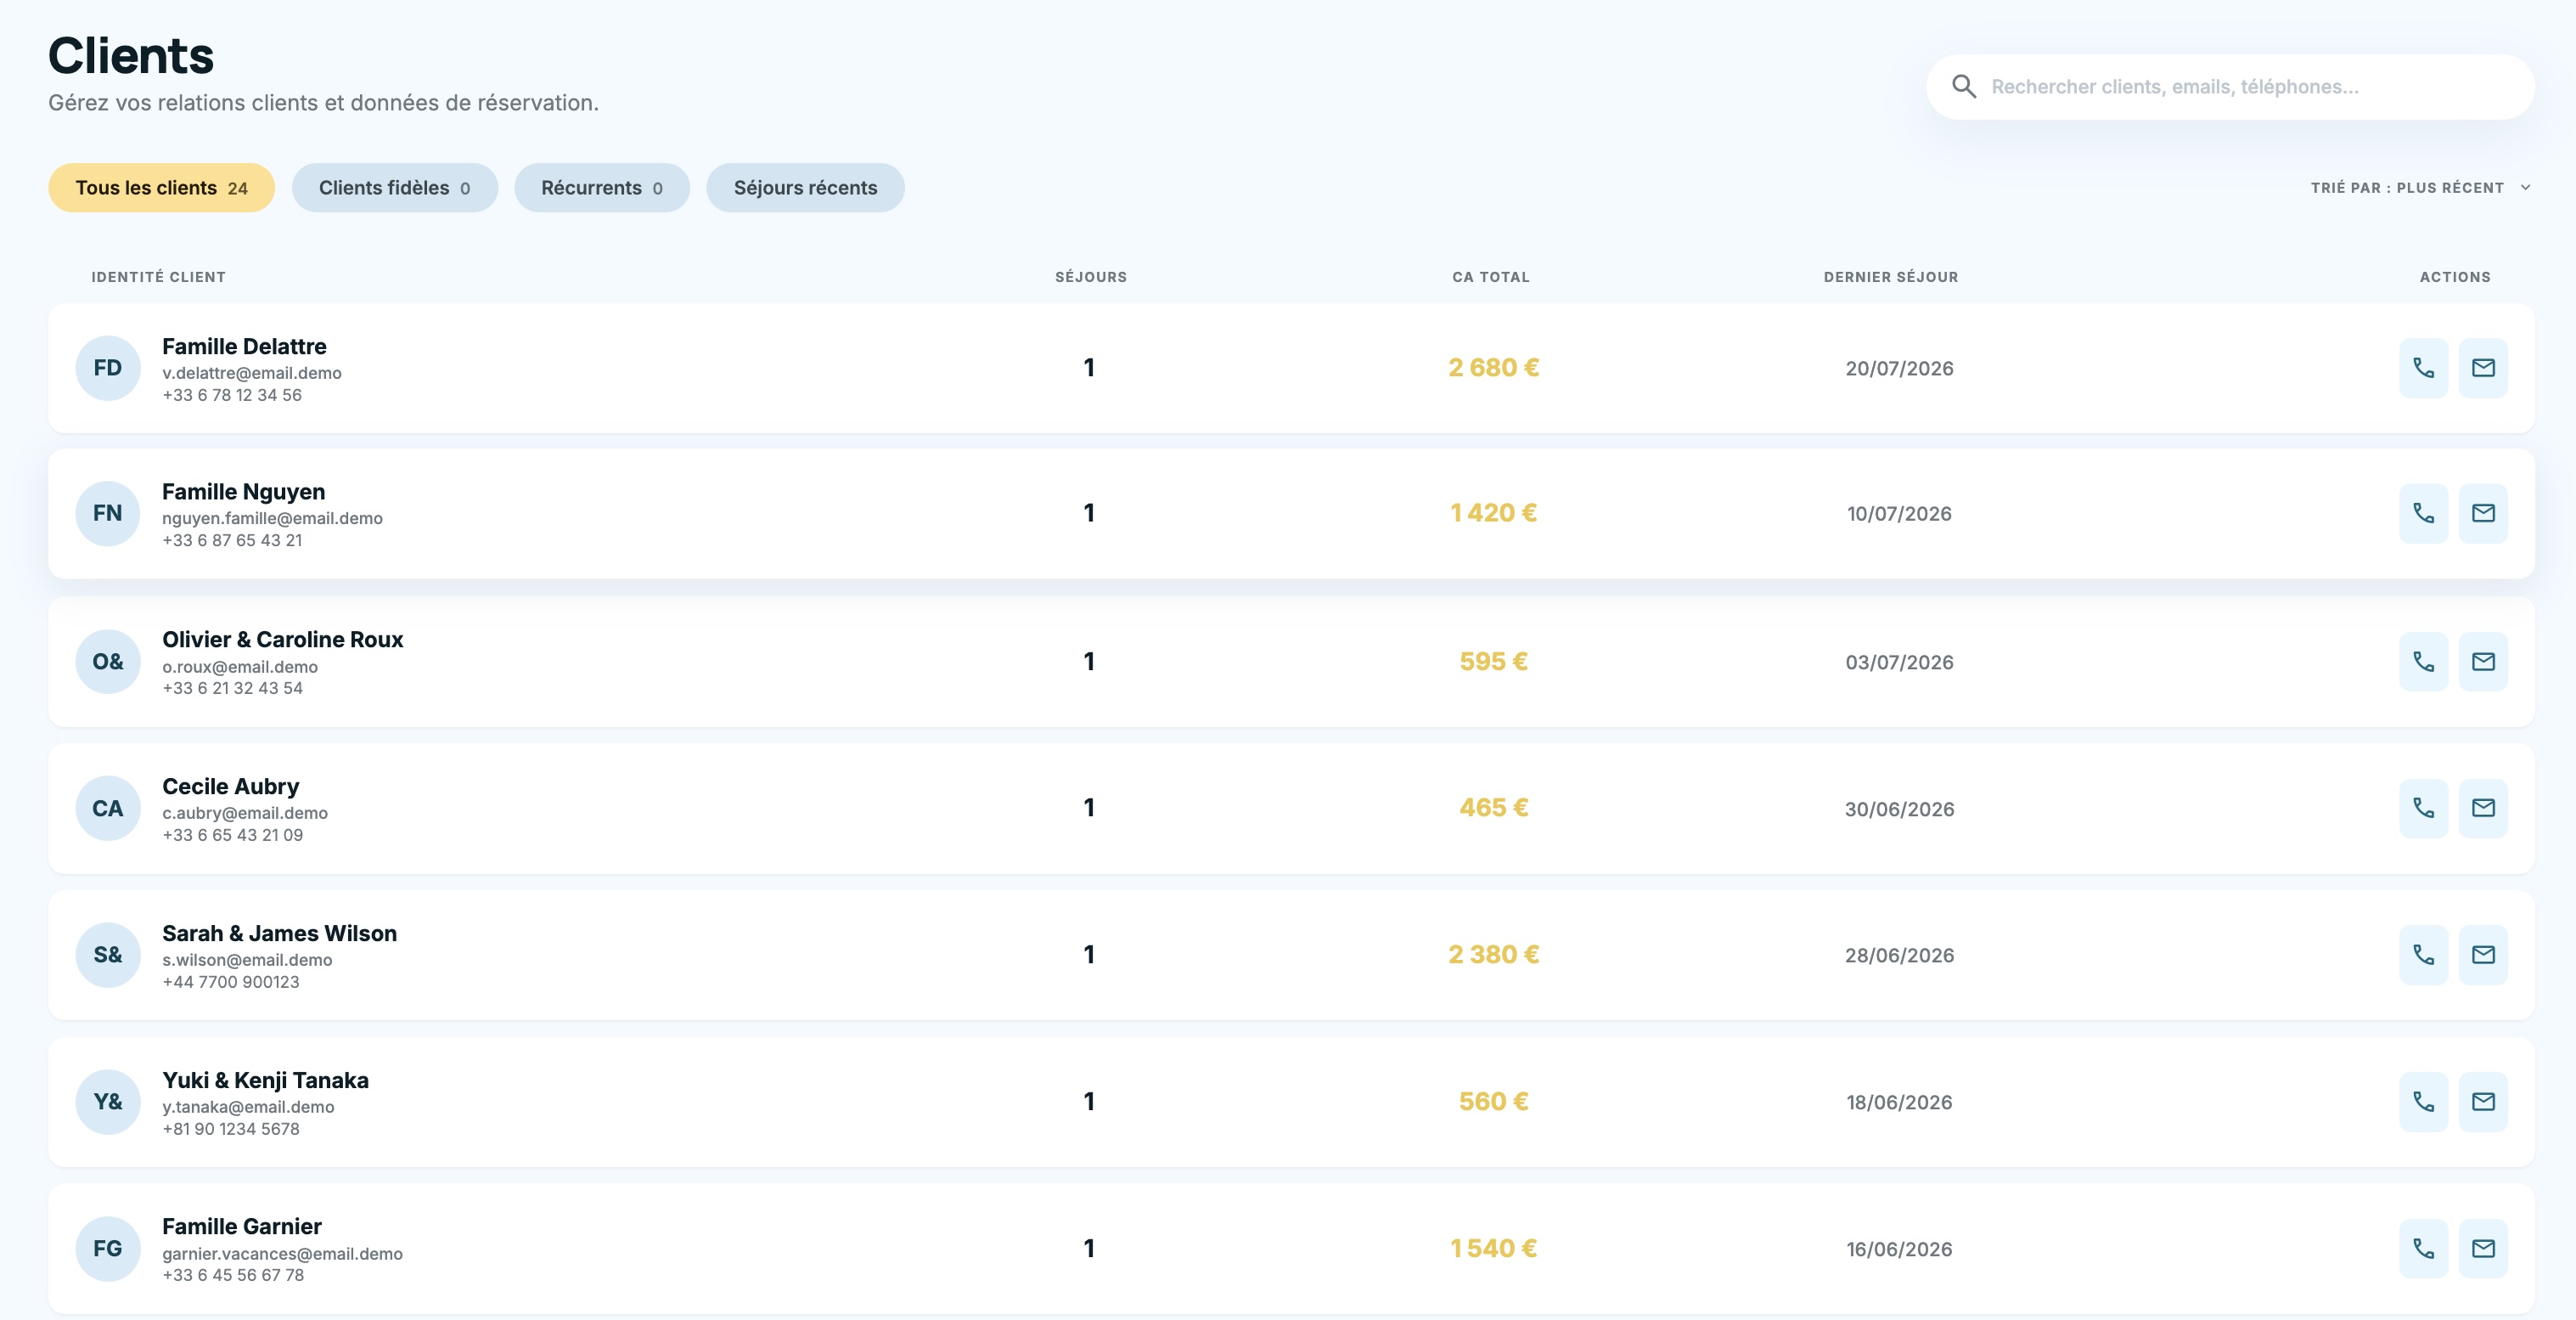2576x1320 pixels.
Task: Call Sarah & James Wilson
Action: 2423,955
